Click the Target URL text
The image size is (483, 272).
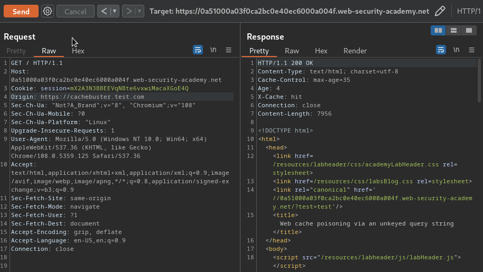point(289,12)
